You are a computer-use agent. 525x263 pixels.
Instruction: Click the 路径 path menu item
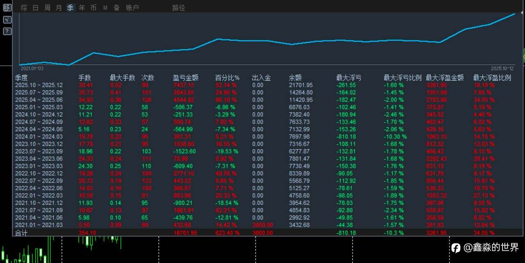click(x=178, y=7)
